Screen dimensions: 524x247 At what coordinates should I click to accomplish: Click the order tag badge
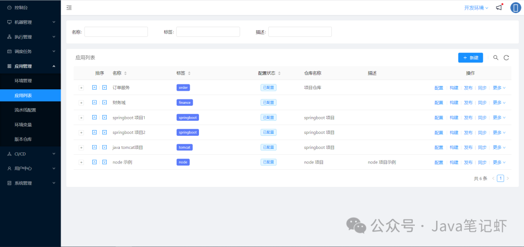183,87
